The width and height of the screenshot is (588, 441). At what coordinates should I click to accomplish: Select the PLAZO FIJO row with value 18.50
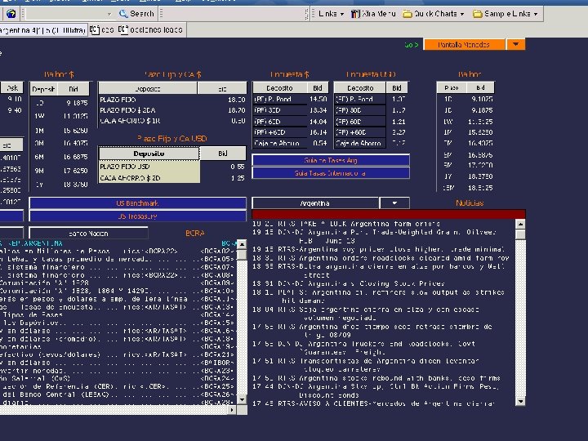click(x=172, y=100)
